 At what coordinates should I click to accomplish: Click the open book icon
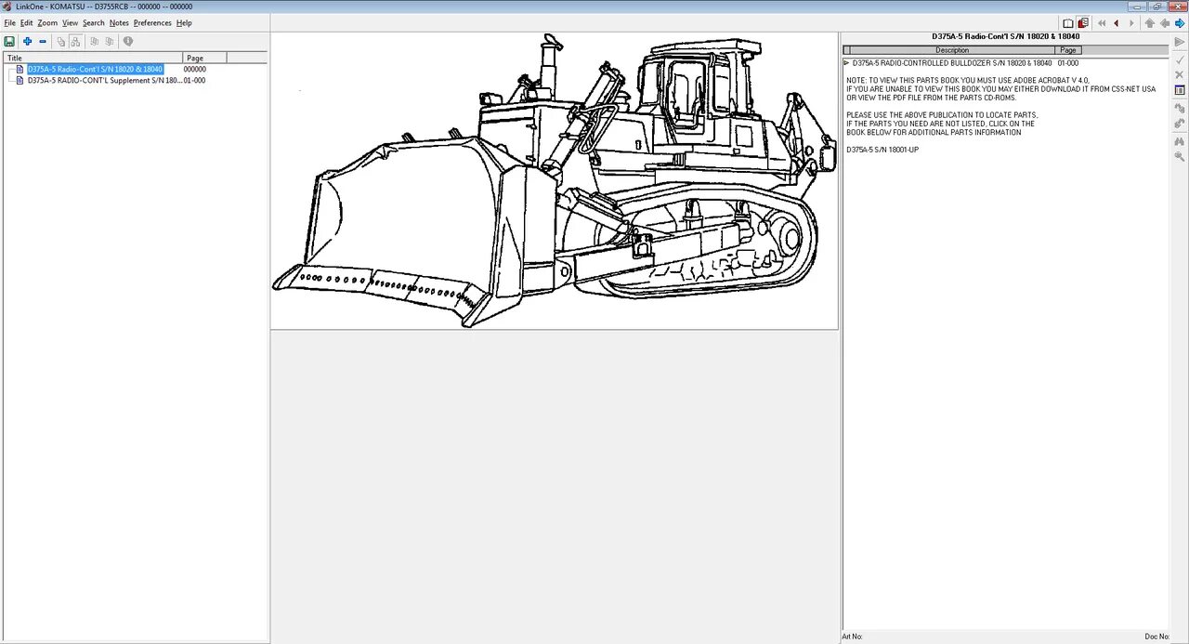(1068, 23)
